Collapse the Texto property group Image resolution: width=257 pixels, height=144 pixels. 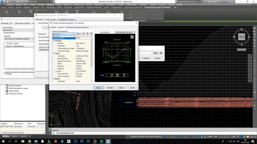[54, 53]
